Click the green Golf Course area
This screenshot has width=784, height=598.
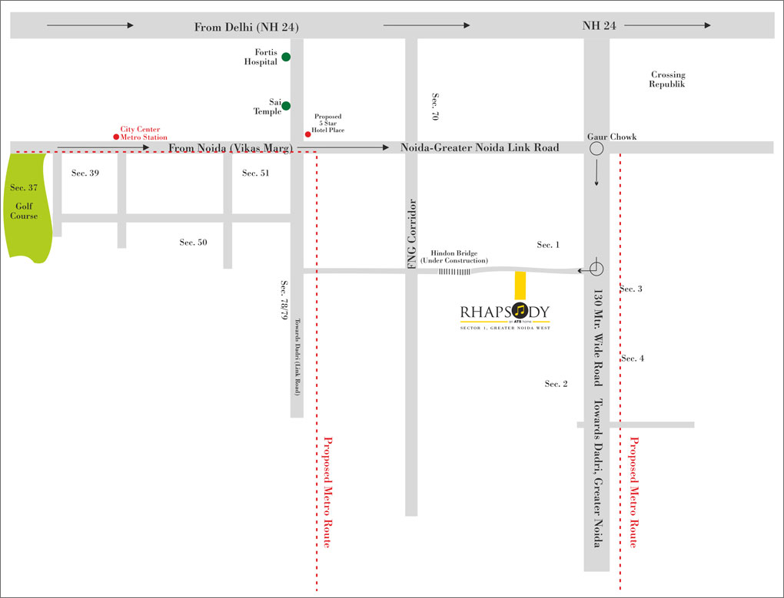25,209
